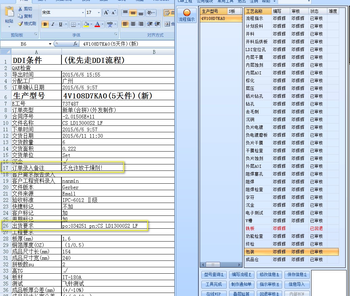Toggle underline formatting

click(x=60, y=24)
